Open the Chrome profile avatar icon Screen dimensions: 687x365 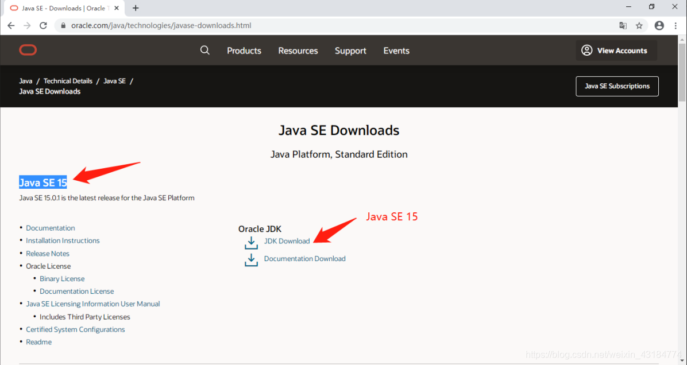click(659, 25)
